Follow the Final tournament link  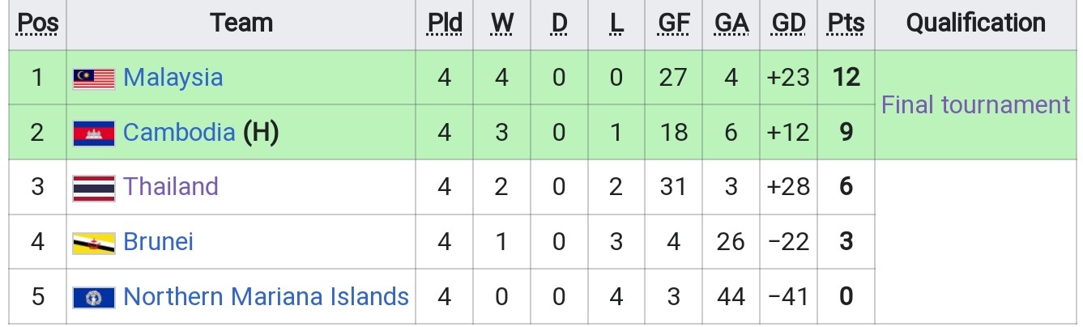click(x=975, y=104)
